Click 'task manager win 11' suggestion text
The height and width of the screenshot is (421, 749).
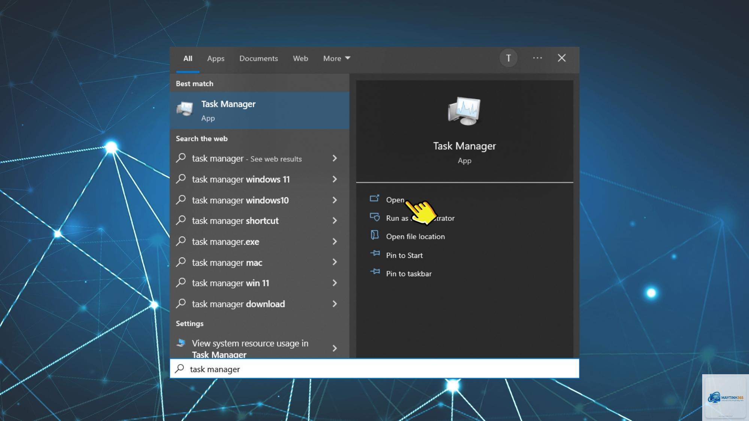[x=230, y=283]
